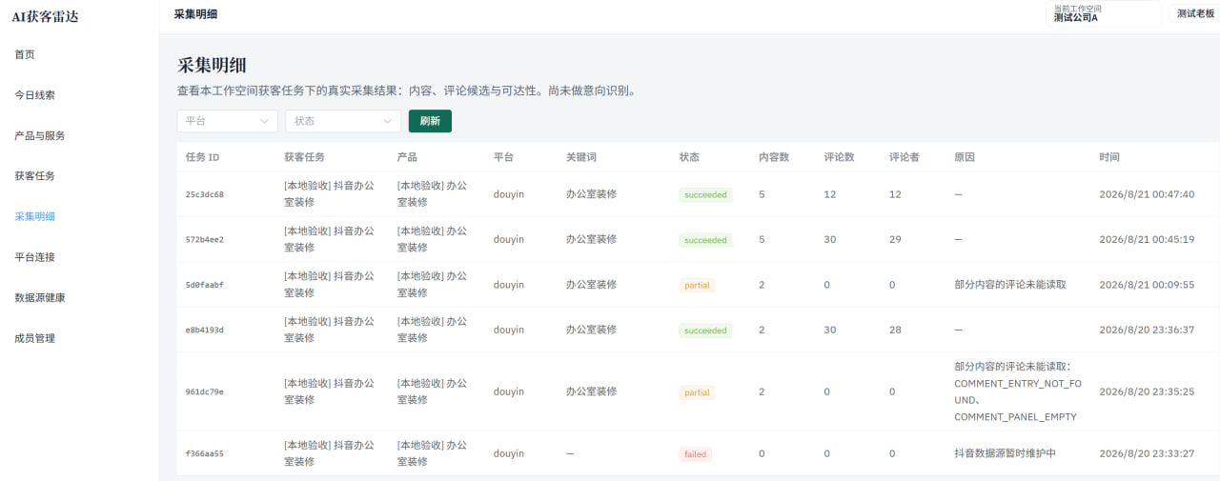Click timestamp 2026/8/20 23:36:37

point(1147,331)
